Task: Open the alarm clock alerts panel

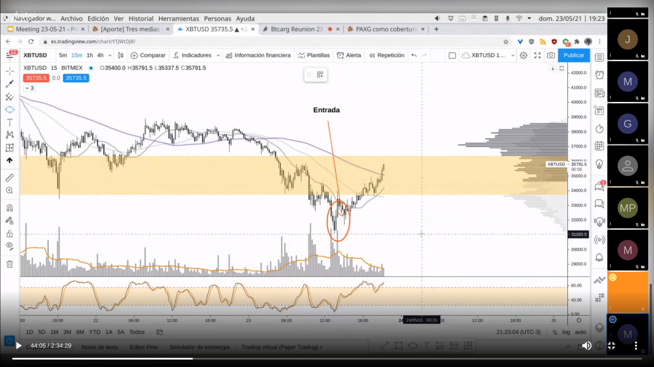Action: (599, 75)
